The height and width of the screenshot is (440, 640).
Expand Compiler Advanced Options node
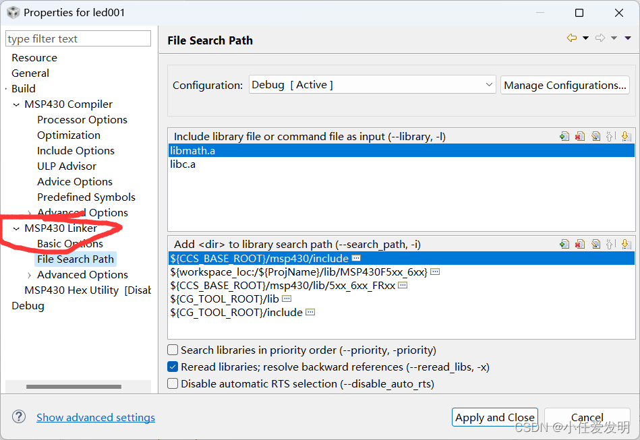[x=29, y=213]
